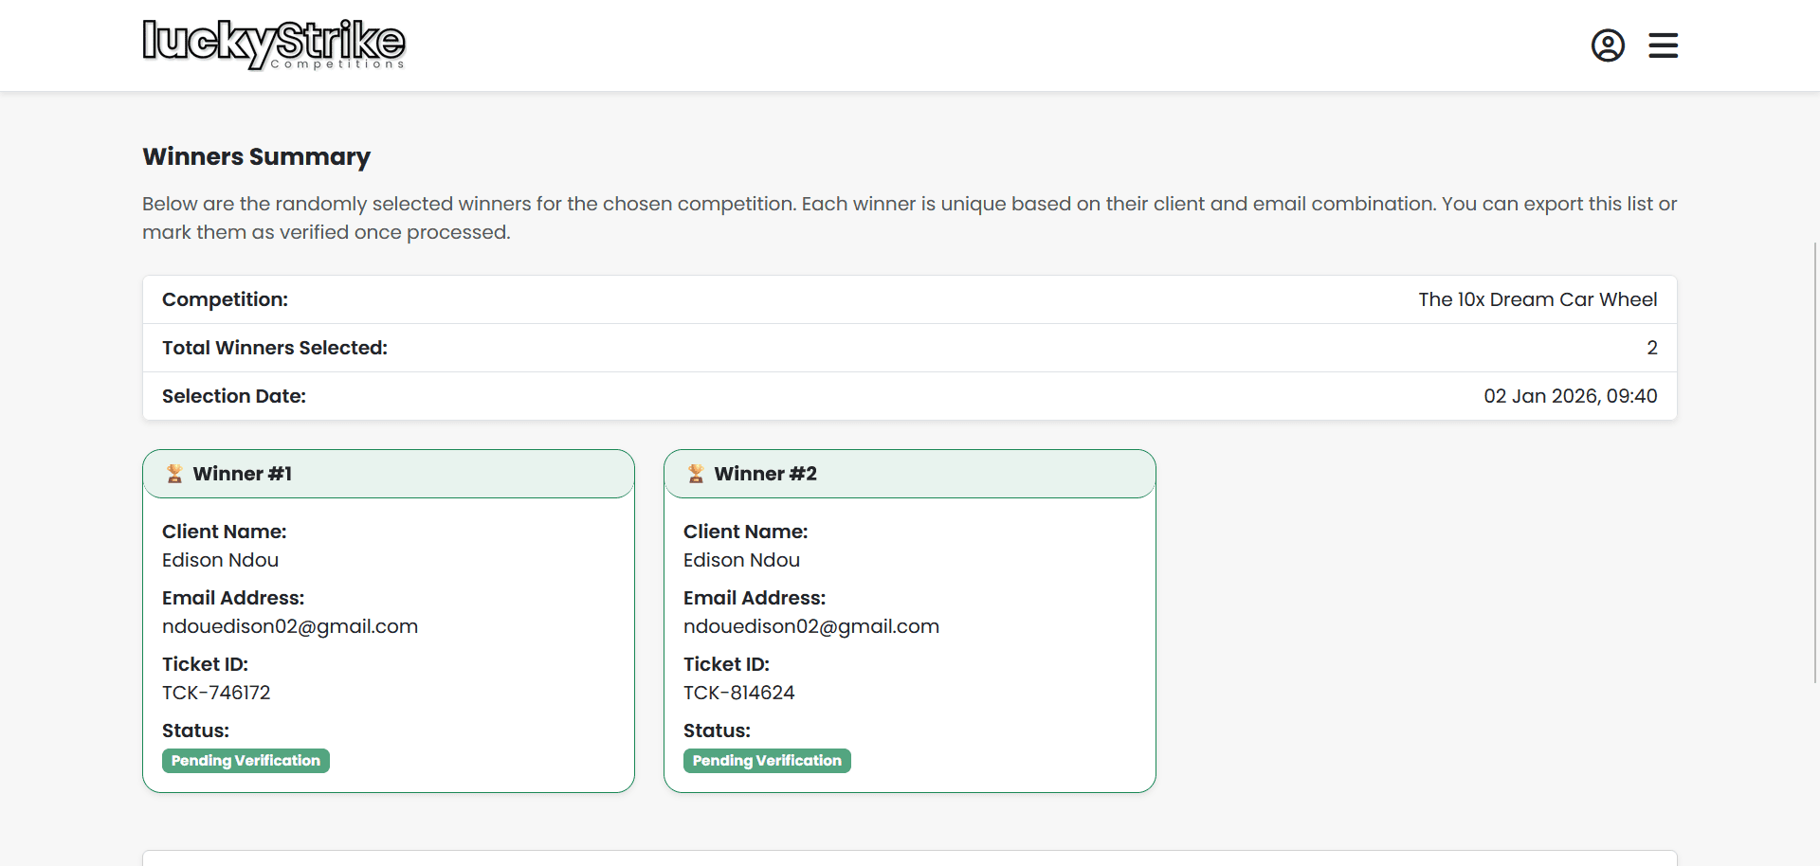Click the LuckyStrike Competitions logo
This screenshot has width=1820, height=866.
tap(273, 45)
